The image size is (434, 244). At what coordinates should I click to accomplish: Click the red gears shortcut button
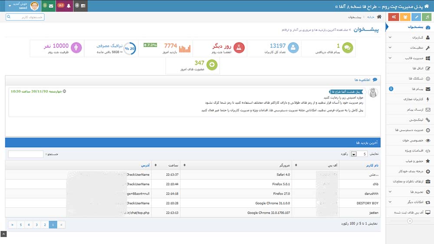tap(394, 17)
